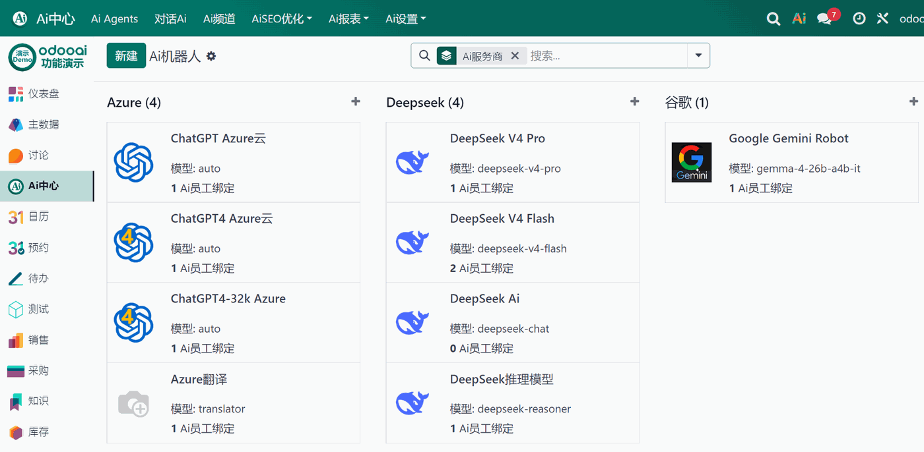Viewport: 924px width, 452px height.
Task: Click the 新建 button
Action: (x=126, y=56)
